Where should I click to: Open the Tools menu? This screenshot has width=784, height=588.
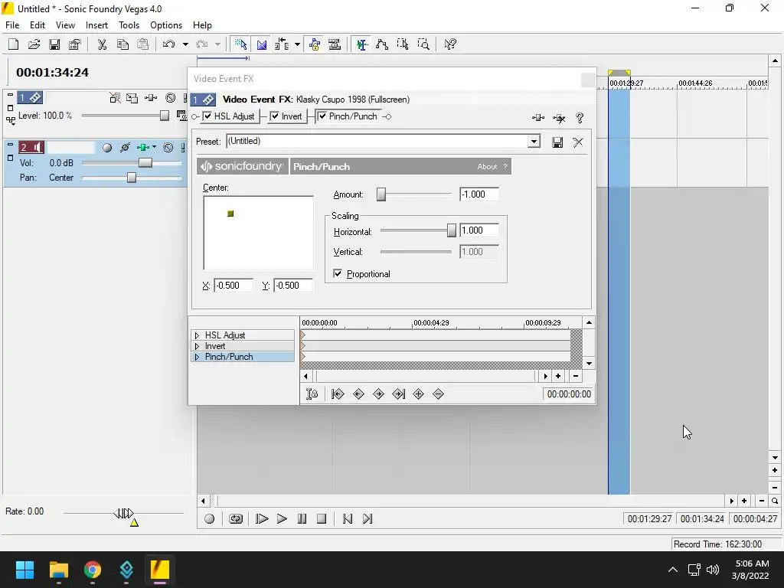coord(129,25)
